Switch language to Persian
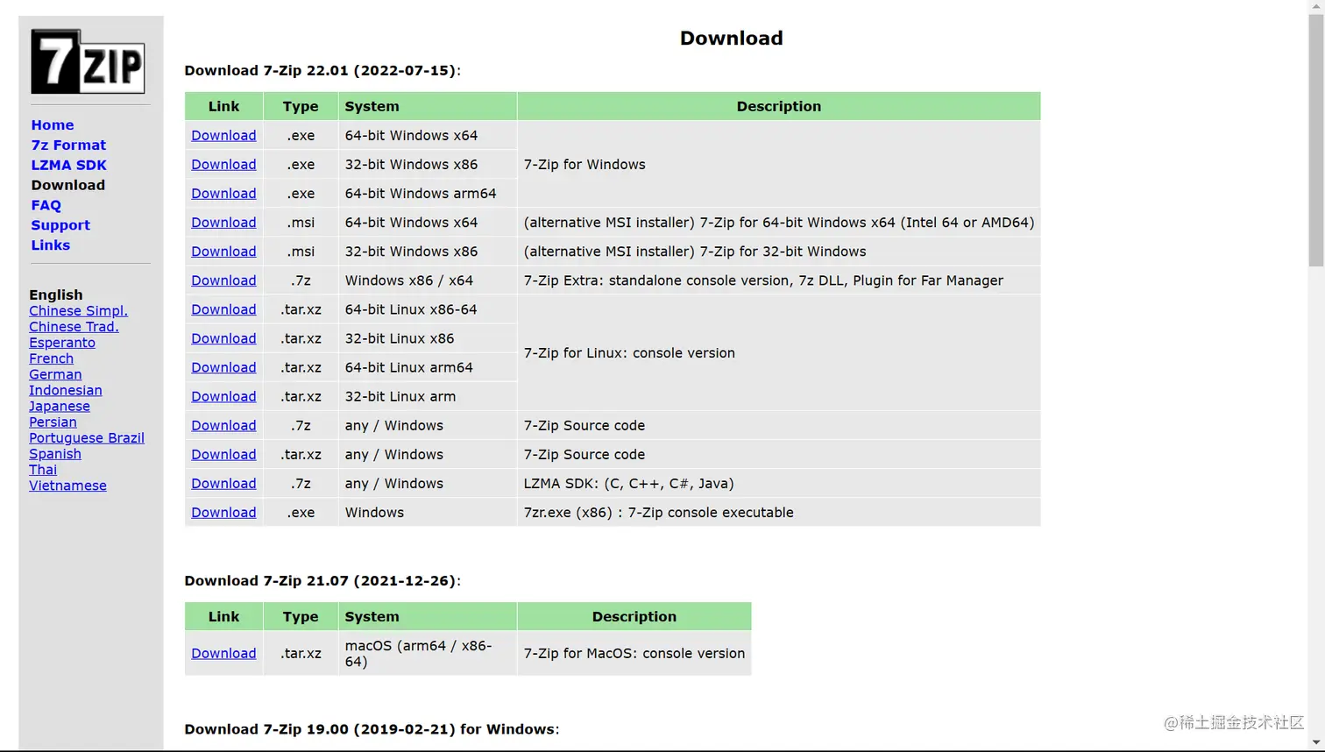This screenshot has width=1325, height=752. pos(53,422)
